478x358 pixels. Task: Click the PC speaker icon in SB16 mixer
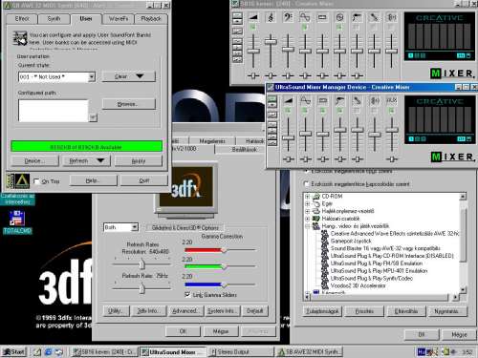[x=391, y=17]
